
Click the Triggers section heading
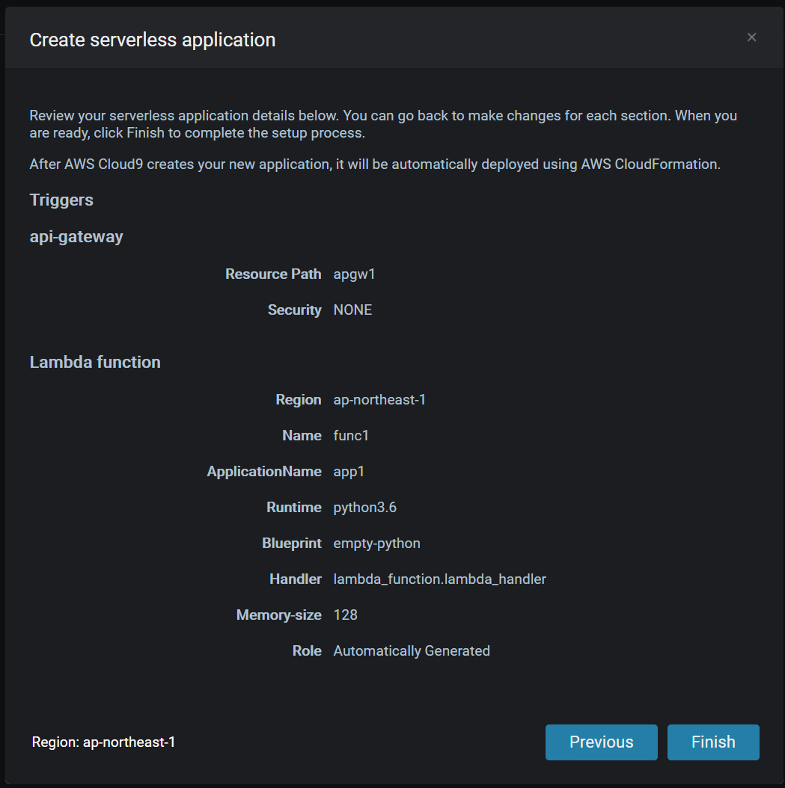(x=61, y=200)
